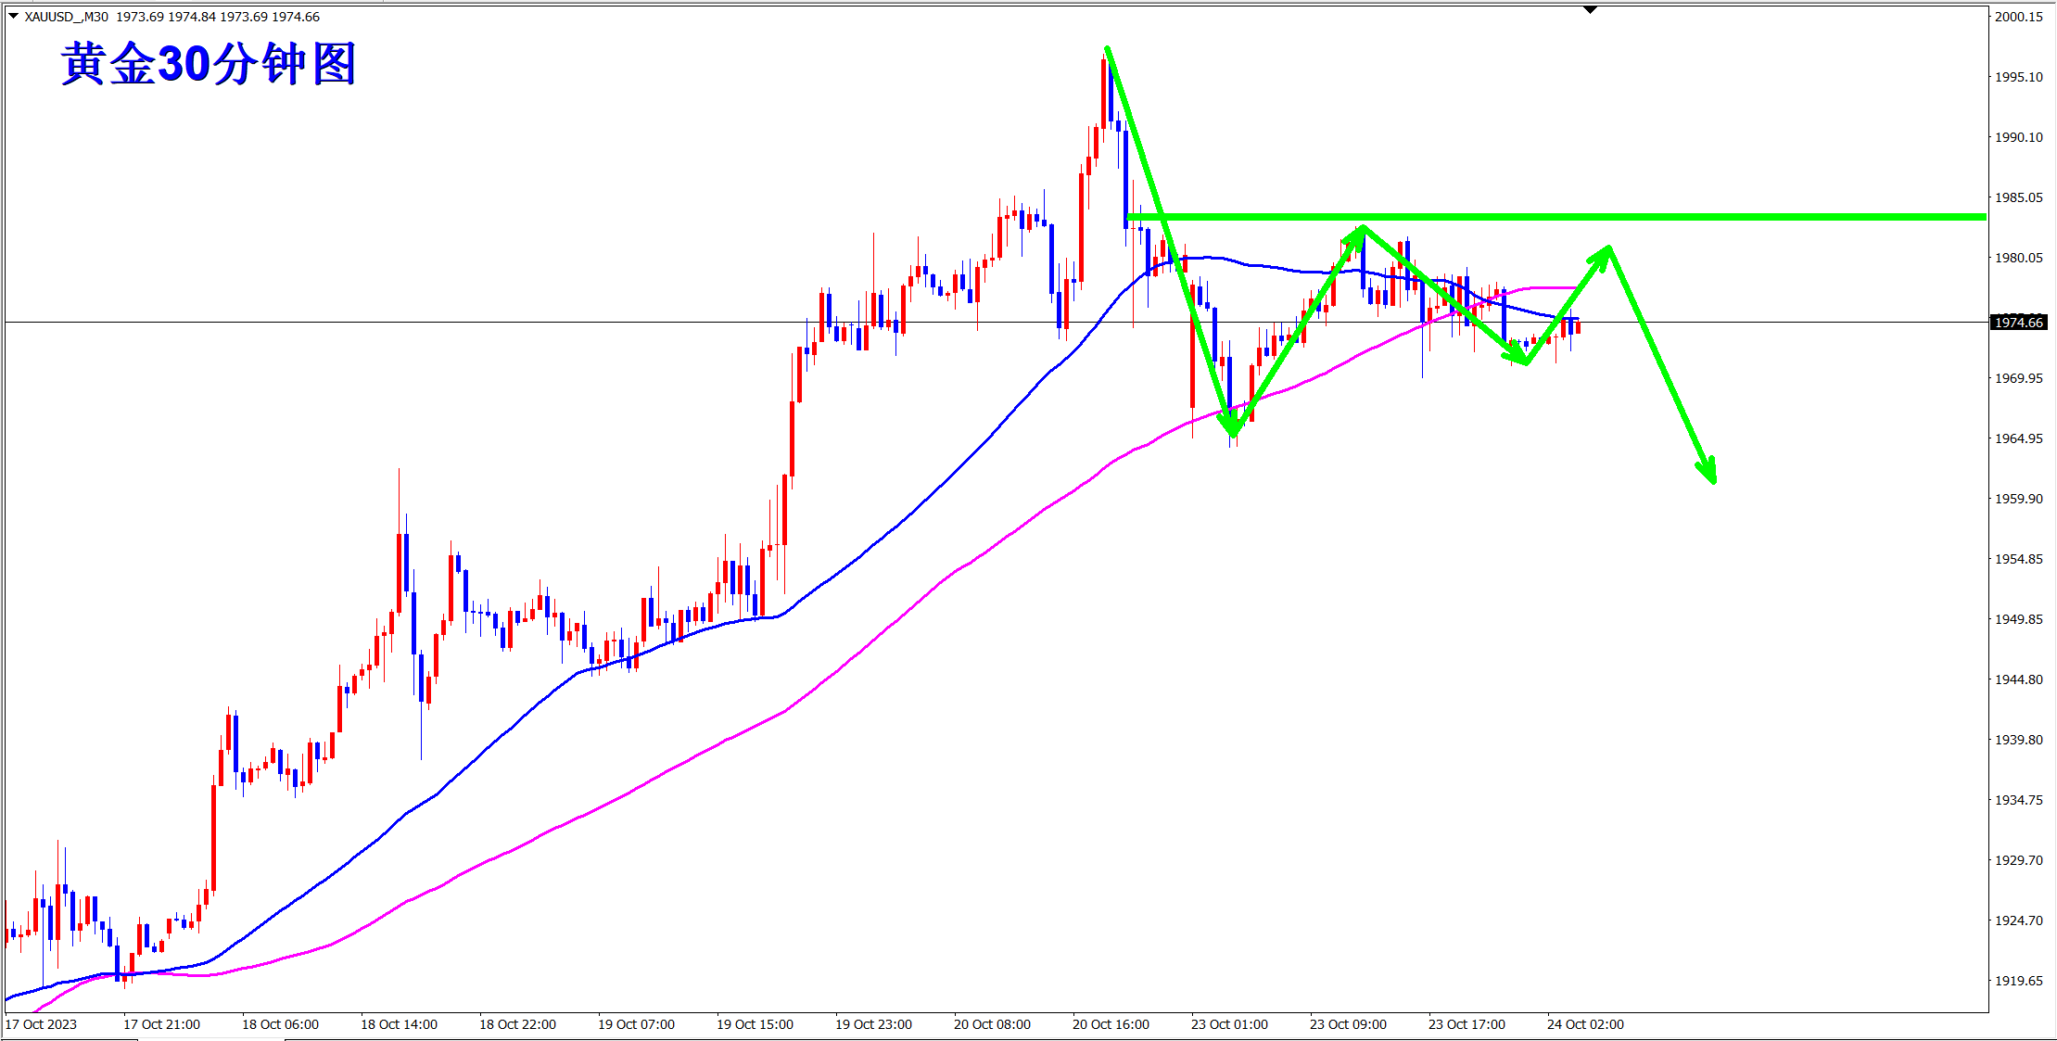Click the green arrow head at the 23 Oct 01:00 low
This screenshot has height=1041, width=2057.
point(1232,428)
